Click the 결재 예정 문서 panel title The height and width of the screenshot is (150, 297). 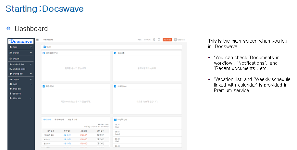pos(52,53)
